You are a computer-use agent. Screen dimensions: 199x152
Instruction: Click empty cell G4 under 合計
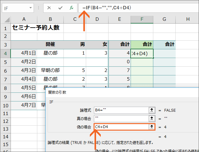pyautogui.click(x=164, y=53)
